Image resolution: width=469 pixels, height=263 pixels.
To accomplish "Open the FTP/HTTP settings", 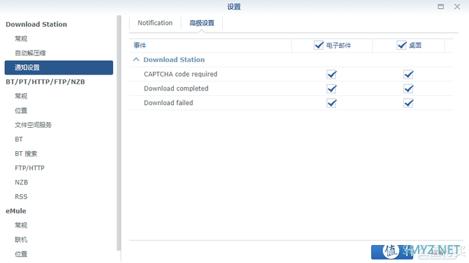I will coord(30,168).
